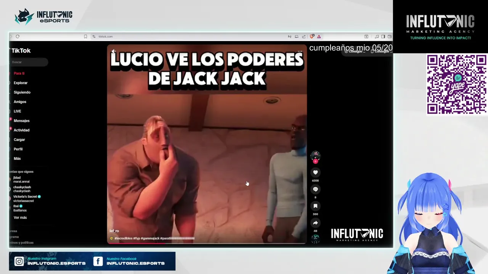Click the TikTok logo

[x=20, y=51]
